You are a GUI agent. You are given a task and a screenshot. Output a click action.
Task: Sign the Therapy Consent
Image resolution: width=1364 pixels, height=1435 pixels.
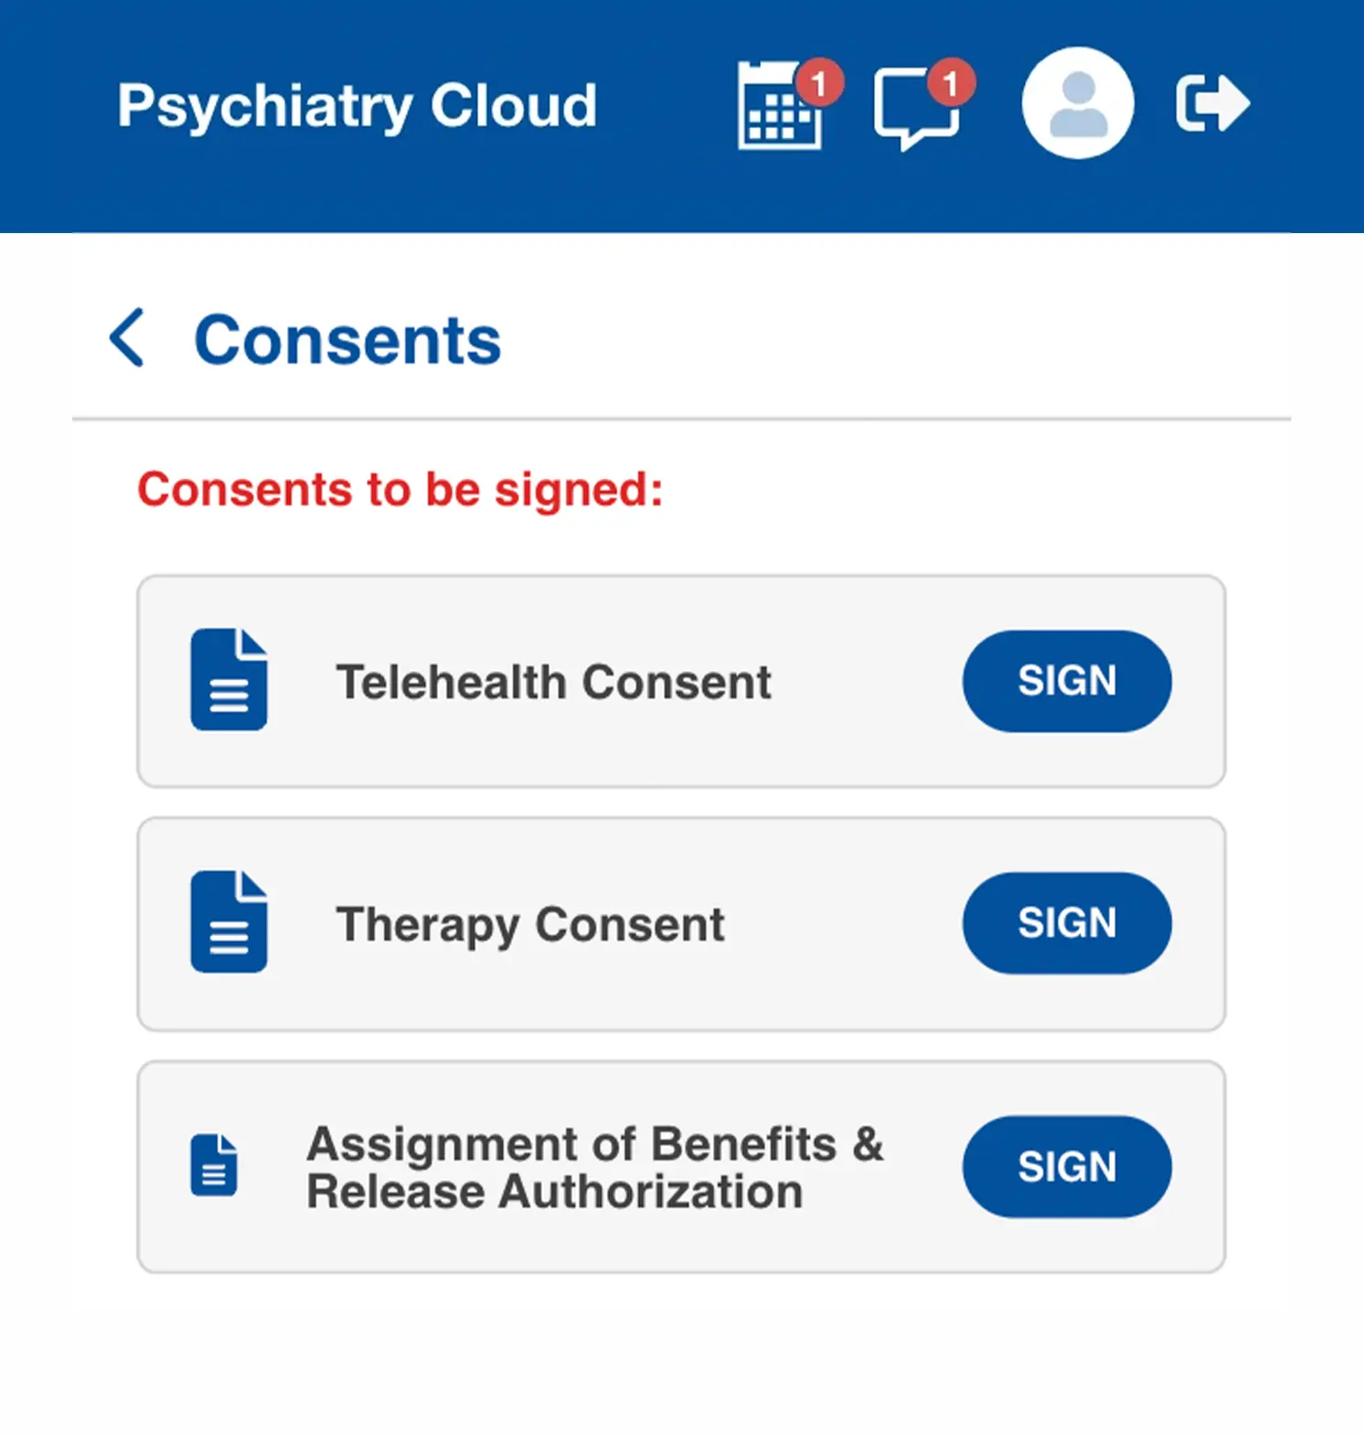1067,923
